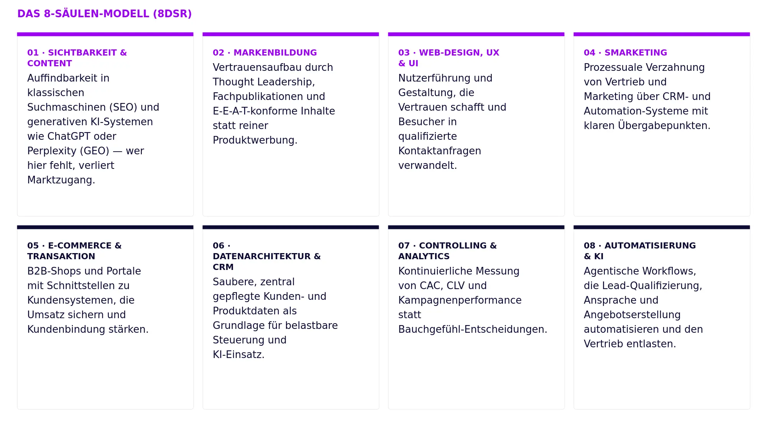Click the Agentische Workflows description text
Image resolution: width=767 pixels, height=430 pixels.
tap(643, 307)
